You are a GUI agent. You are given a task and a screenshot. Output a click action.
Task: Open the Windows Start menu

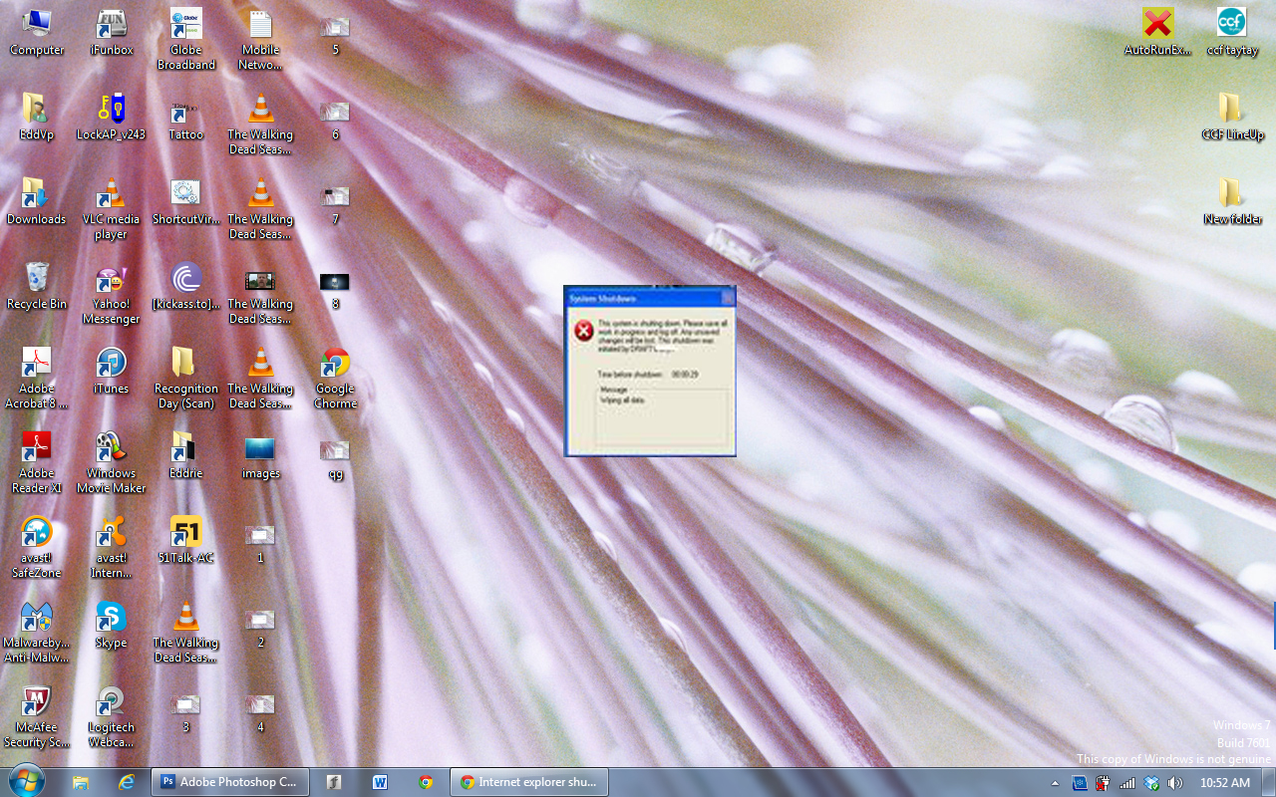pyautogui.click(x=26, y=781)
